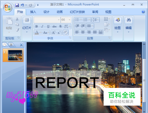Switch to the 审阅 ribbon tab
This screenshot has height=113, width=148.
(95, 12)
